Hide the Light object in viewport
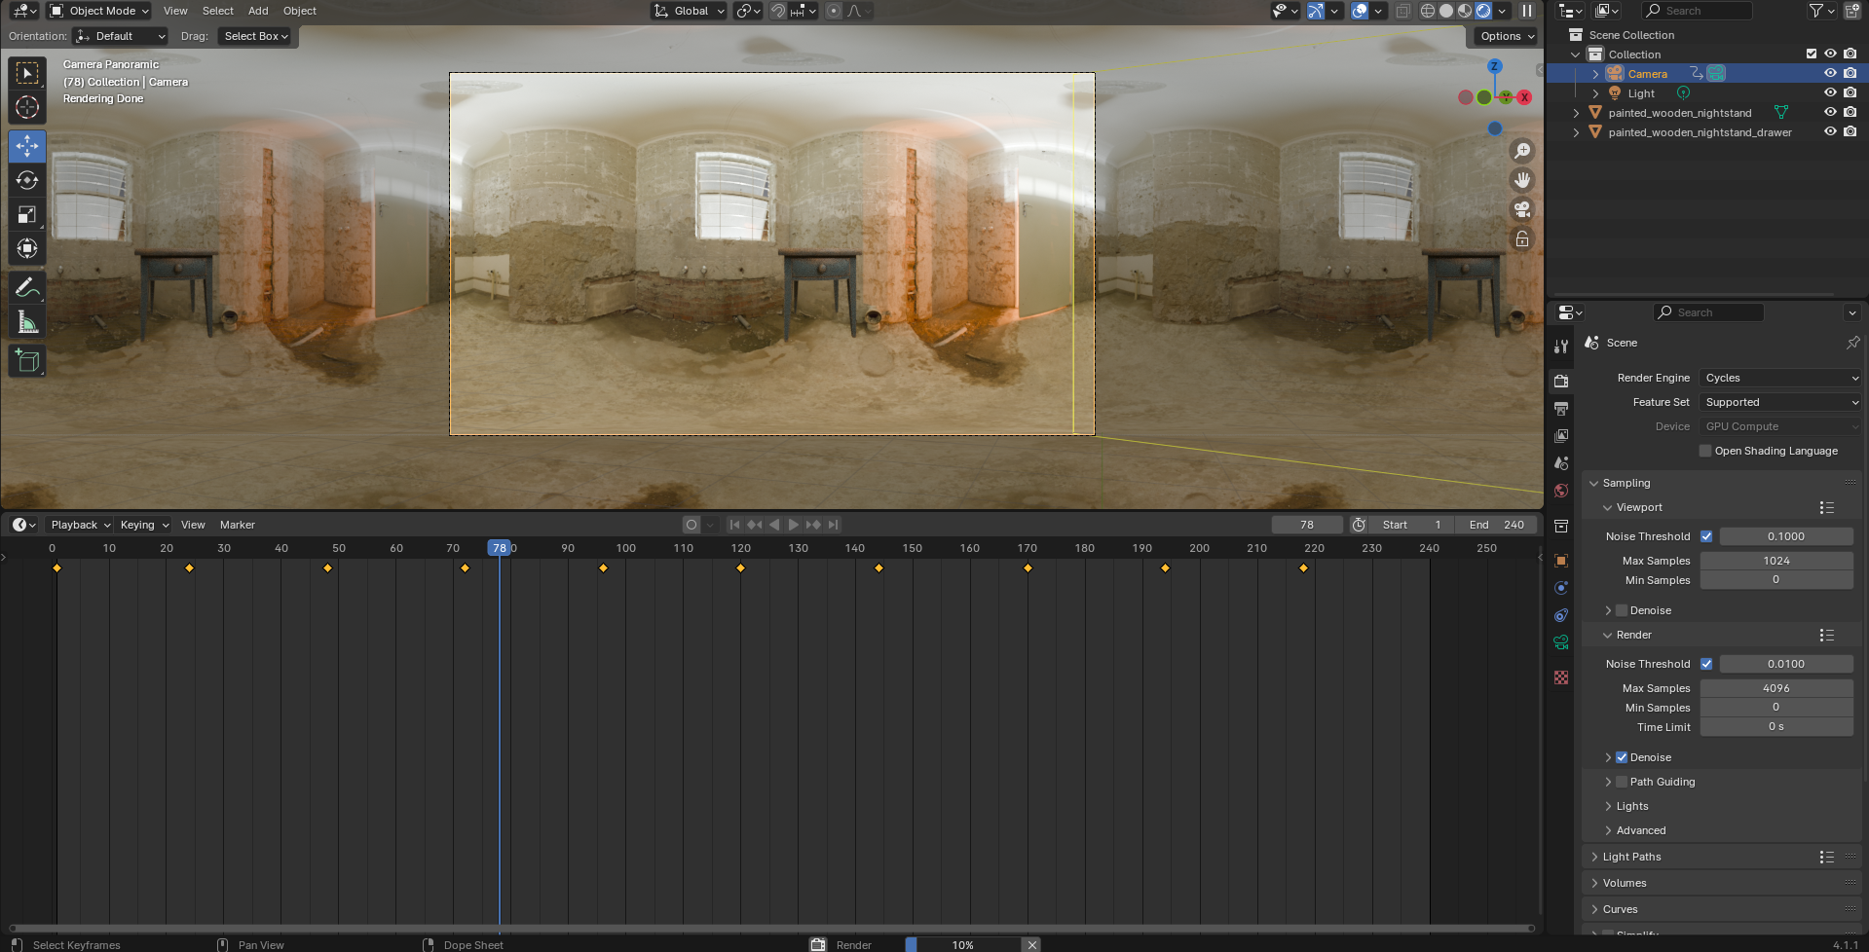 (1830, 93)
